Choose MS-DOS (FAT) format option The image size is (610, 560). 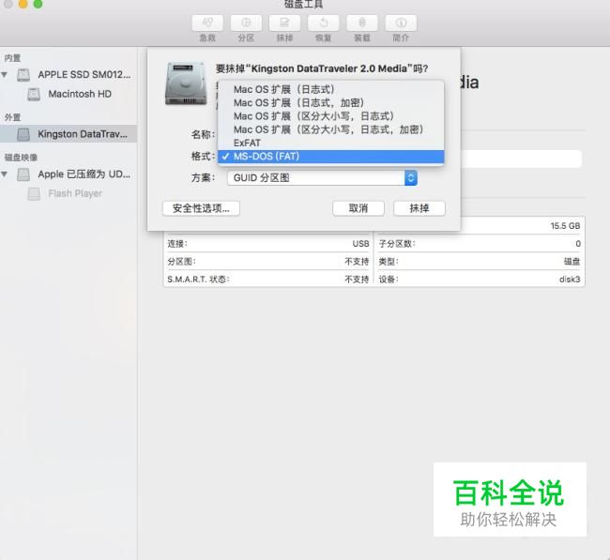[x=330, y=157]
